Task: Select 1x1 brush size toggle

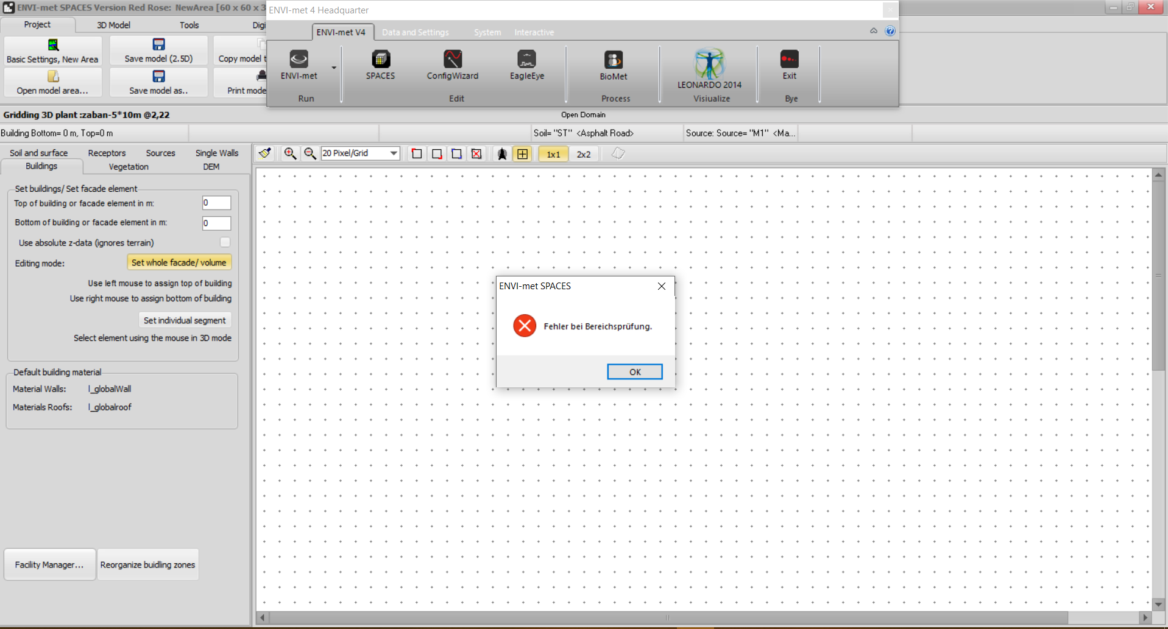Action: [x=553, y=154]
